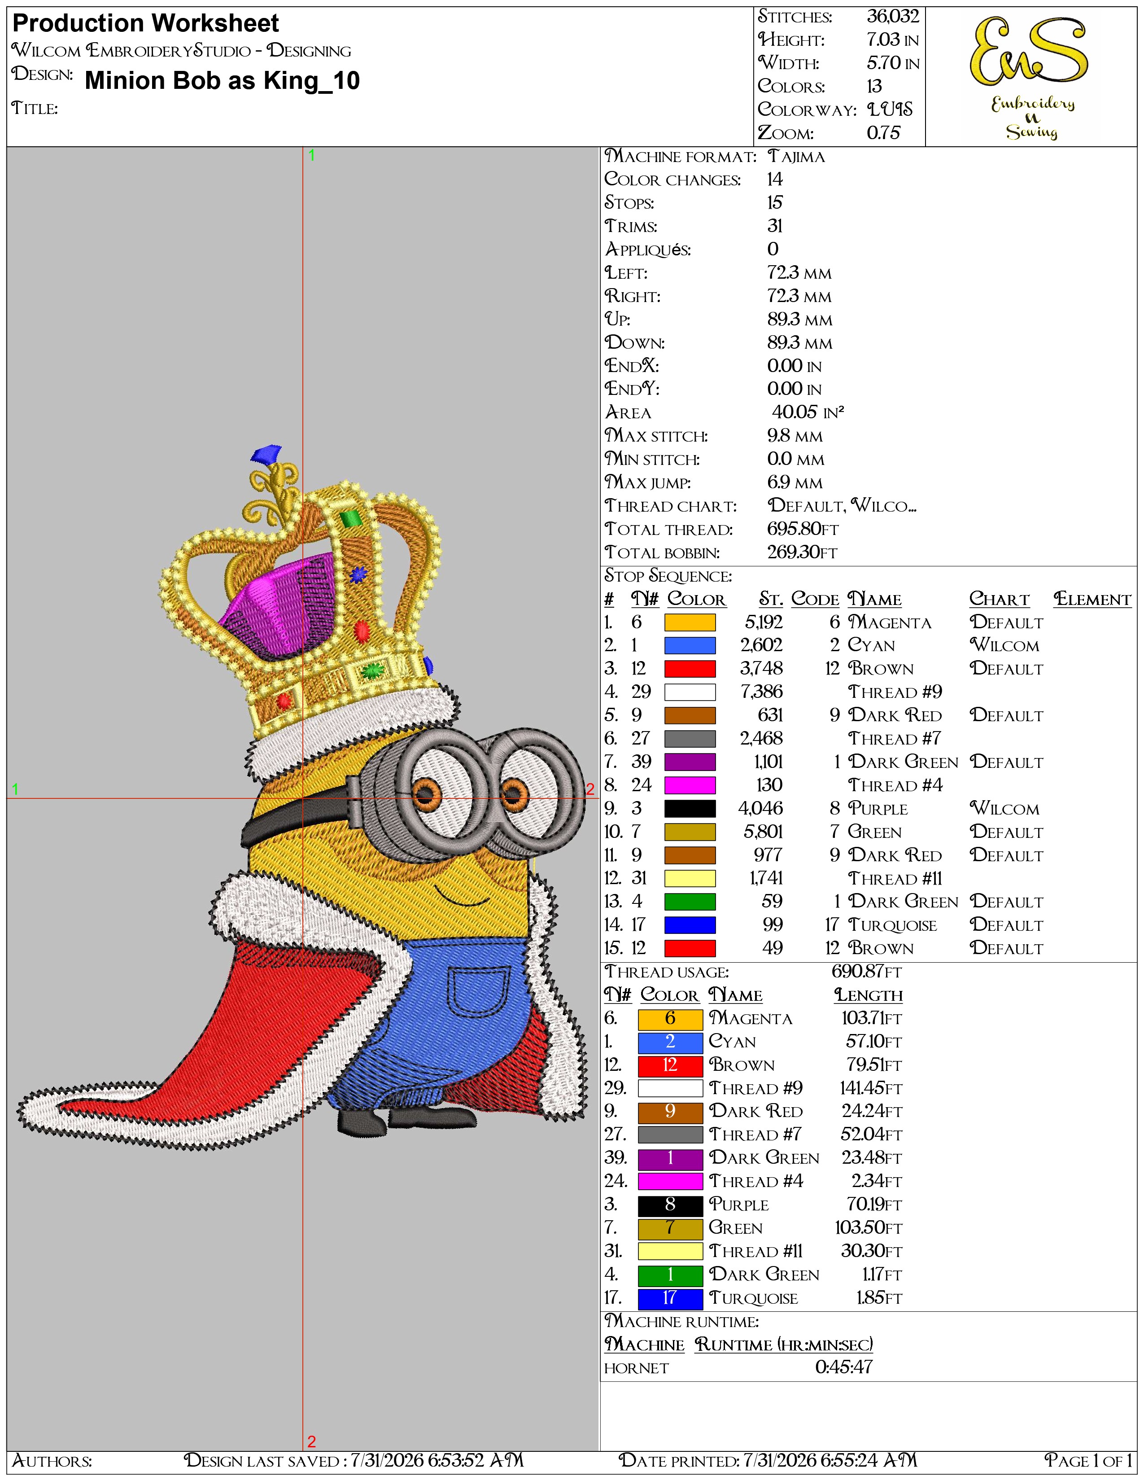Screen dimensions: 1144x1481
Task: Select the pale yellow swatch for stop 12
Action: tap(689, 879)
